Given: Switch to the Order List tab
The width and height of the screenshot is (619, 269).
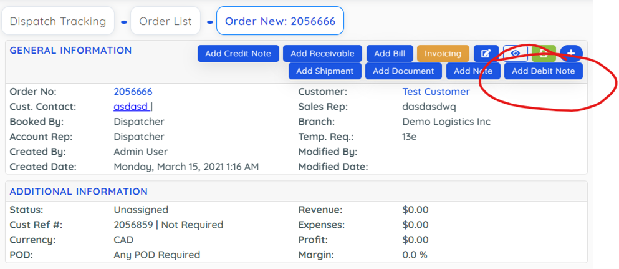Looking at the screenshot, I should point(165,21).
